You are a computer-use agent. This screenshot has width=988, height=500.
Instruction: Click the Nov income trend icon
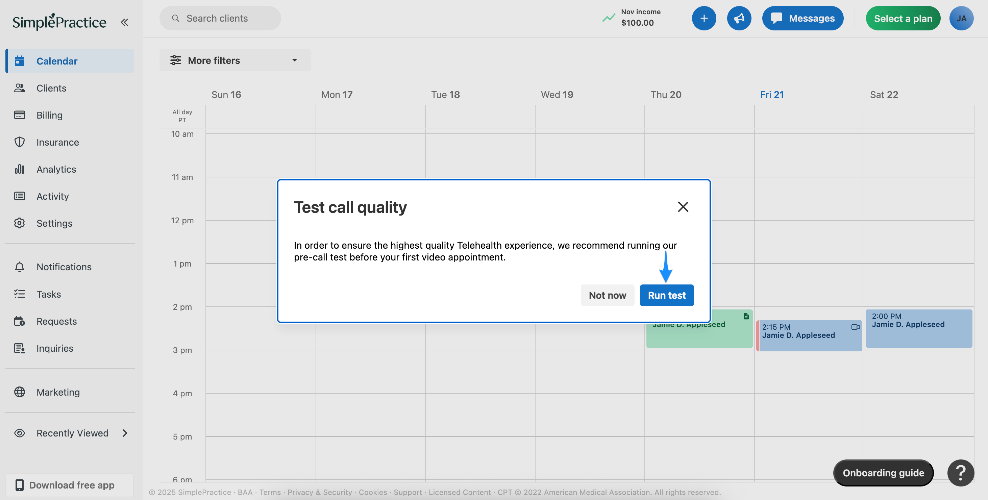[x=609, y=18]
